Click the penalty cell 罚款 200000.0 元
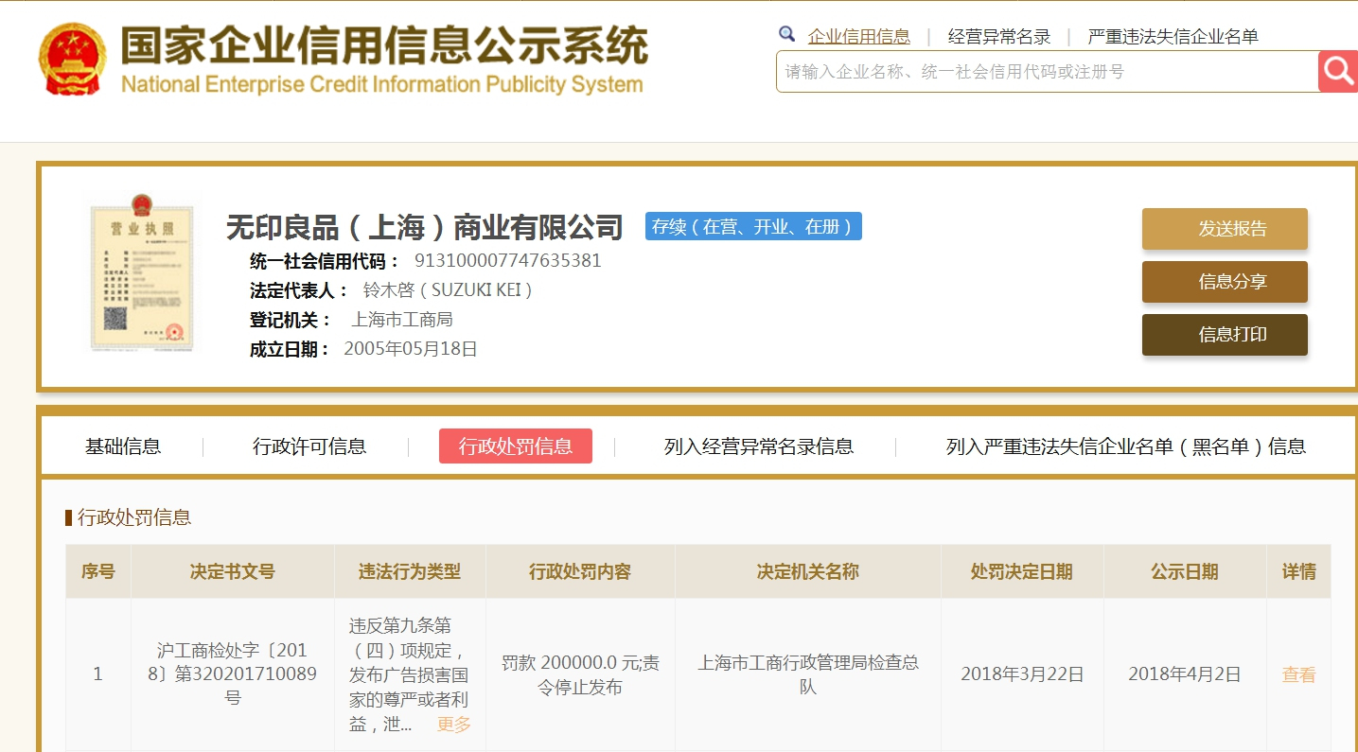 pos(580,675)
